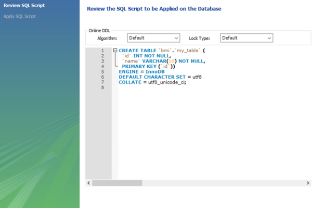Click the DEFAULT CHARACTER SET text
The image size is (312, 208).
click(x=152, y=77)
